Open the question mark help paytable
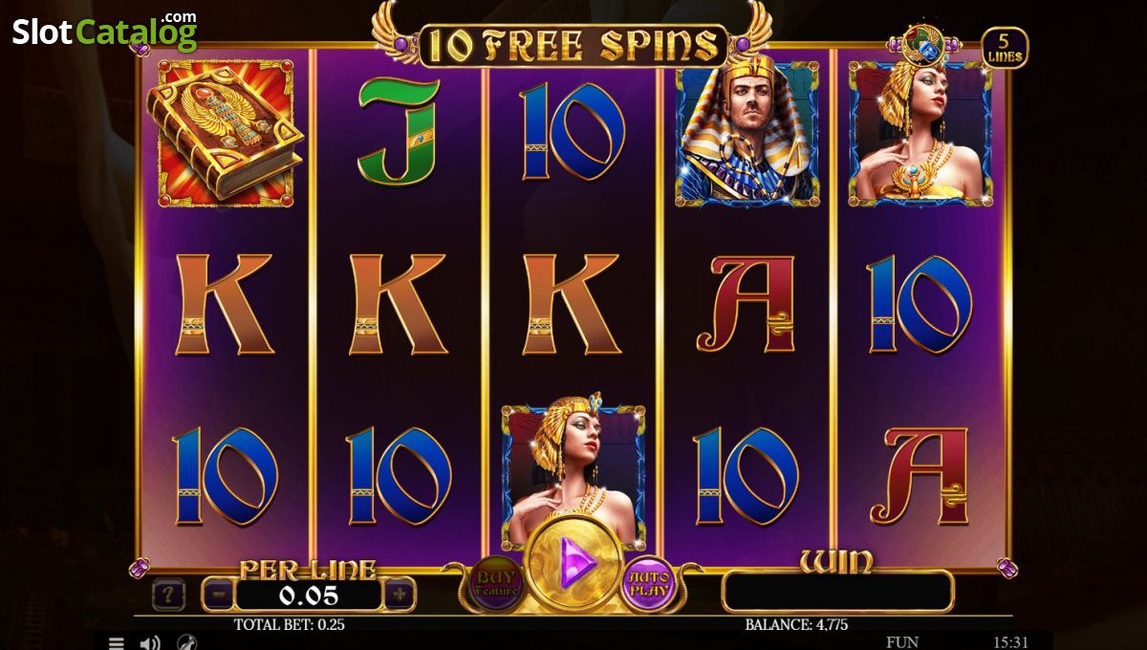The height and width of the screenshot is (650, 1147). (168, 596)
